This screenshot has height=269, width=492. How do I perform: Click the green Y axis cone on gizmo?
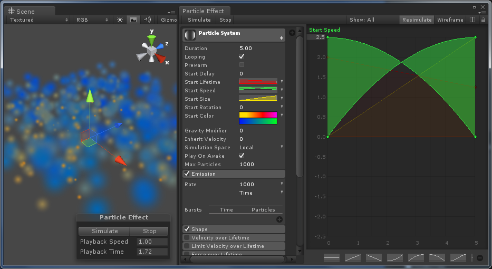coord(151,40)
